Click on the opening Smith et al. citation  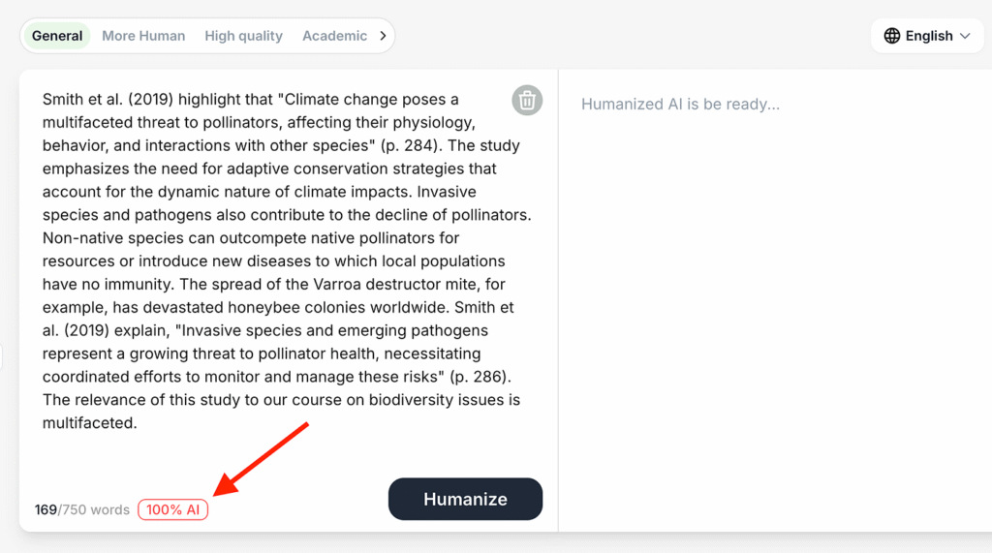(108, 100)
